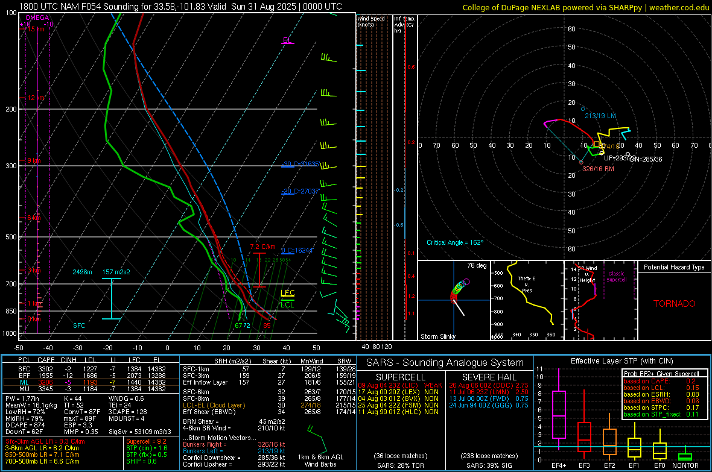Click the UP=293/22 Corfidi label
This screenshot has height=472, width=712.
point(620,158)
